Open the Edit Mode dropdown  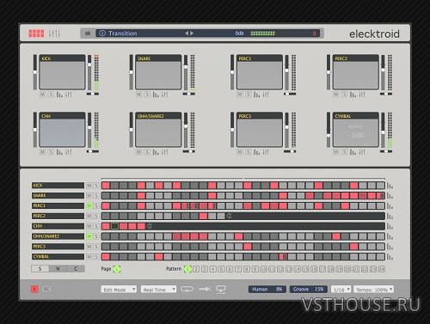point(119,290)
